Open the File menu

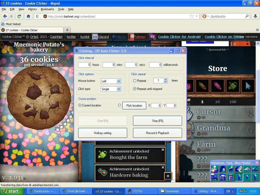click(4, 9)
